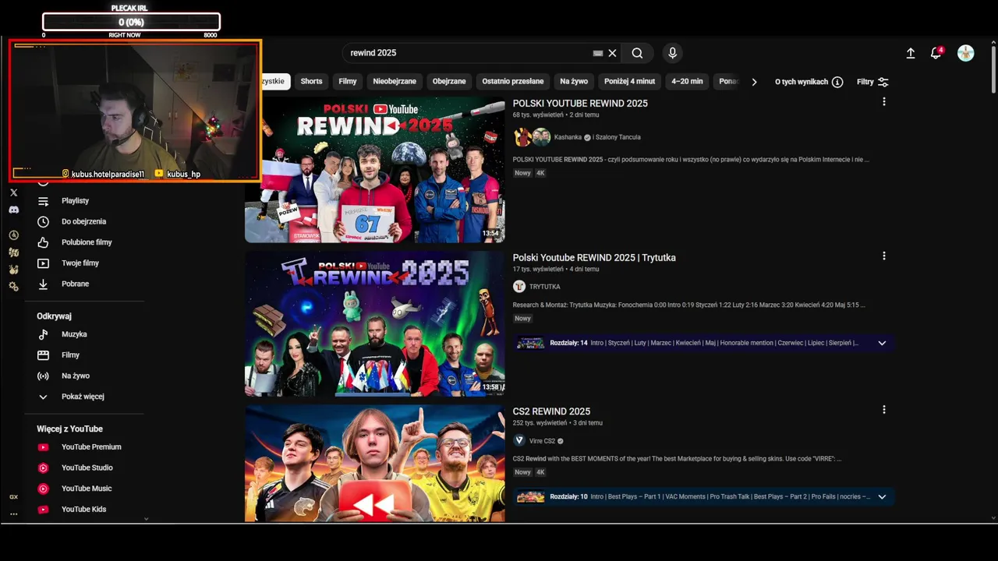
Task: Open the 'O tych wynikach' info icon
Action: 837,82
